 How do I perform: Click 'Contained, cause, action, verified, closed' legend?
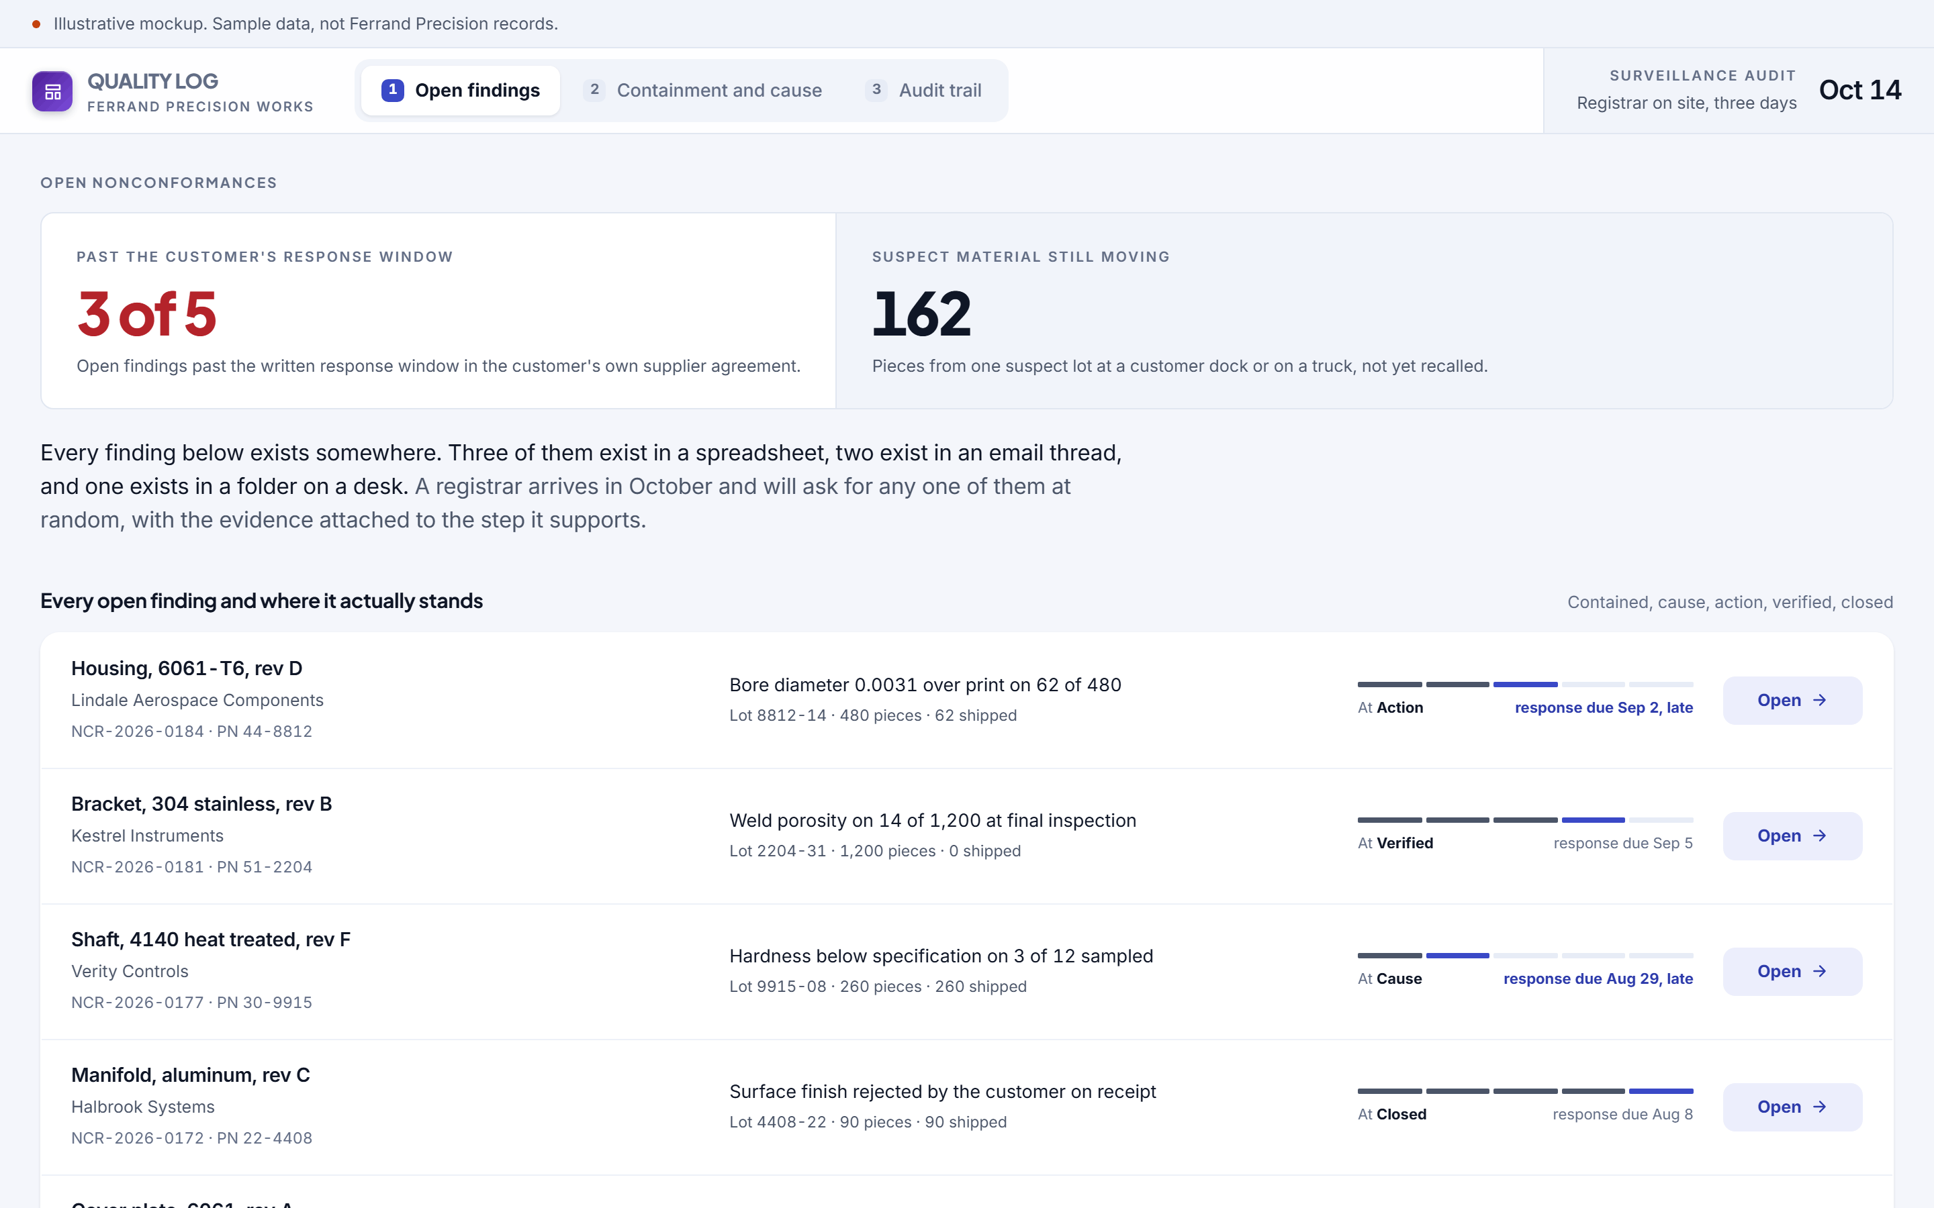(x=1729, y=603)
